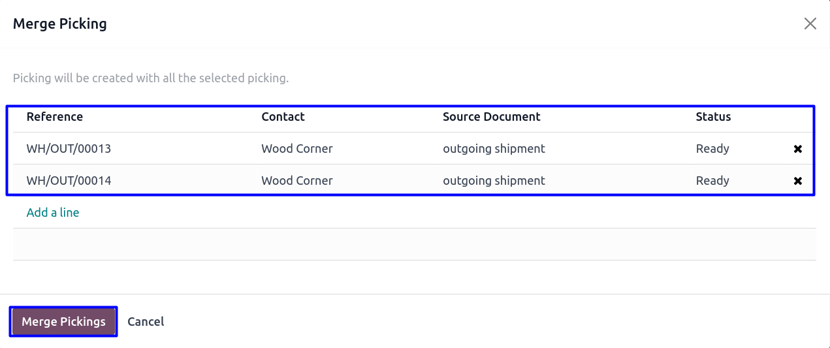This screenshot has width=830, height=348.
Task: Sort by the Status column header
Action: (x=713, y=117)
